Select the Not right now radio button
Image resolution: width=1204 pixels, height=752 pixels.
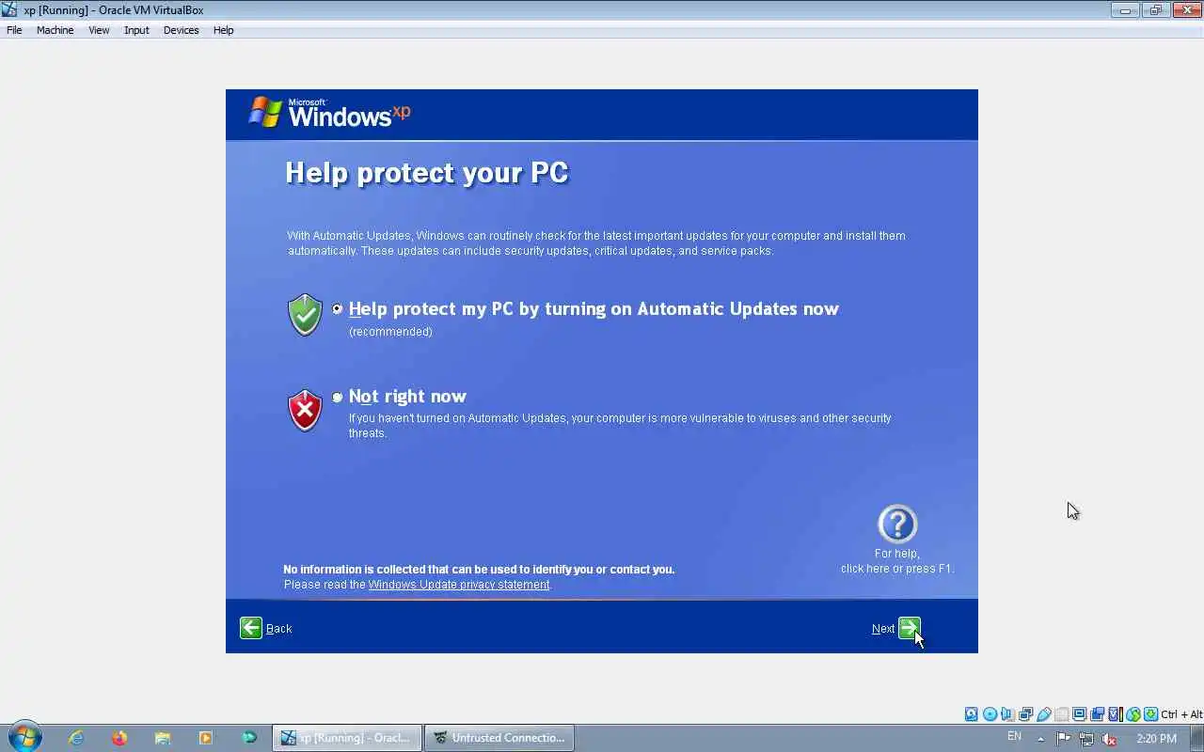[338, 397]
